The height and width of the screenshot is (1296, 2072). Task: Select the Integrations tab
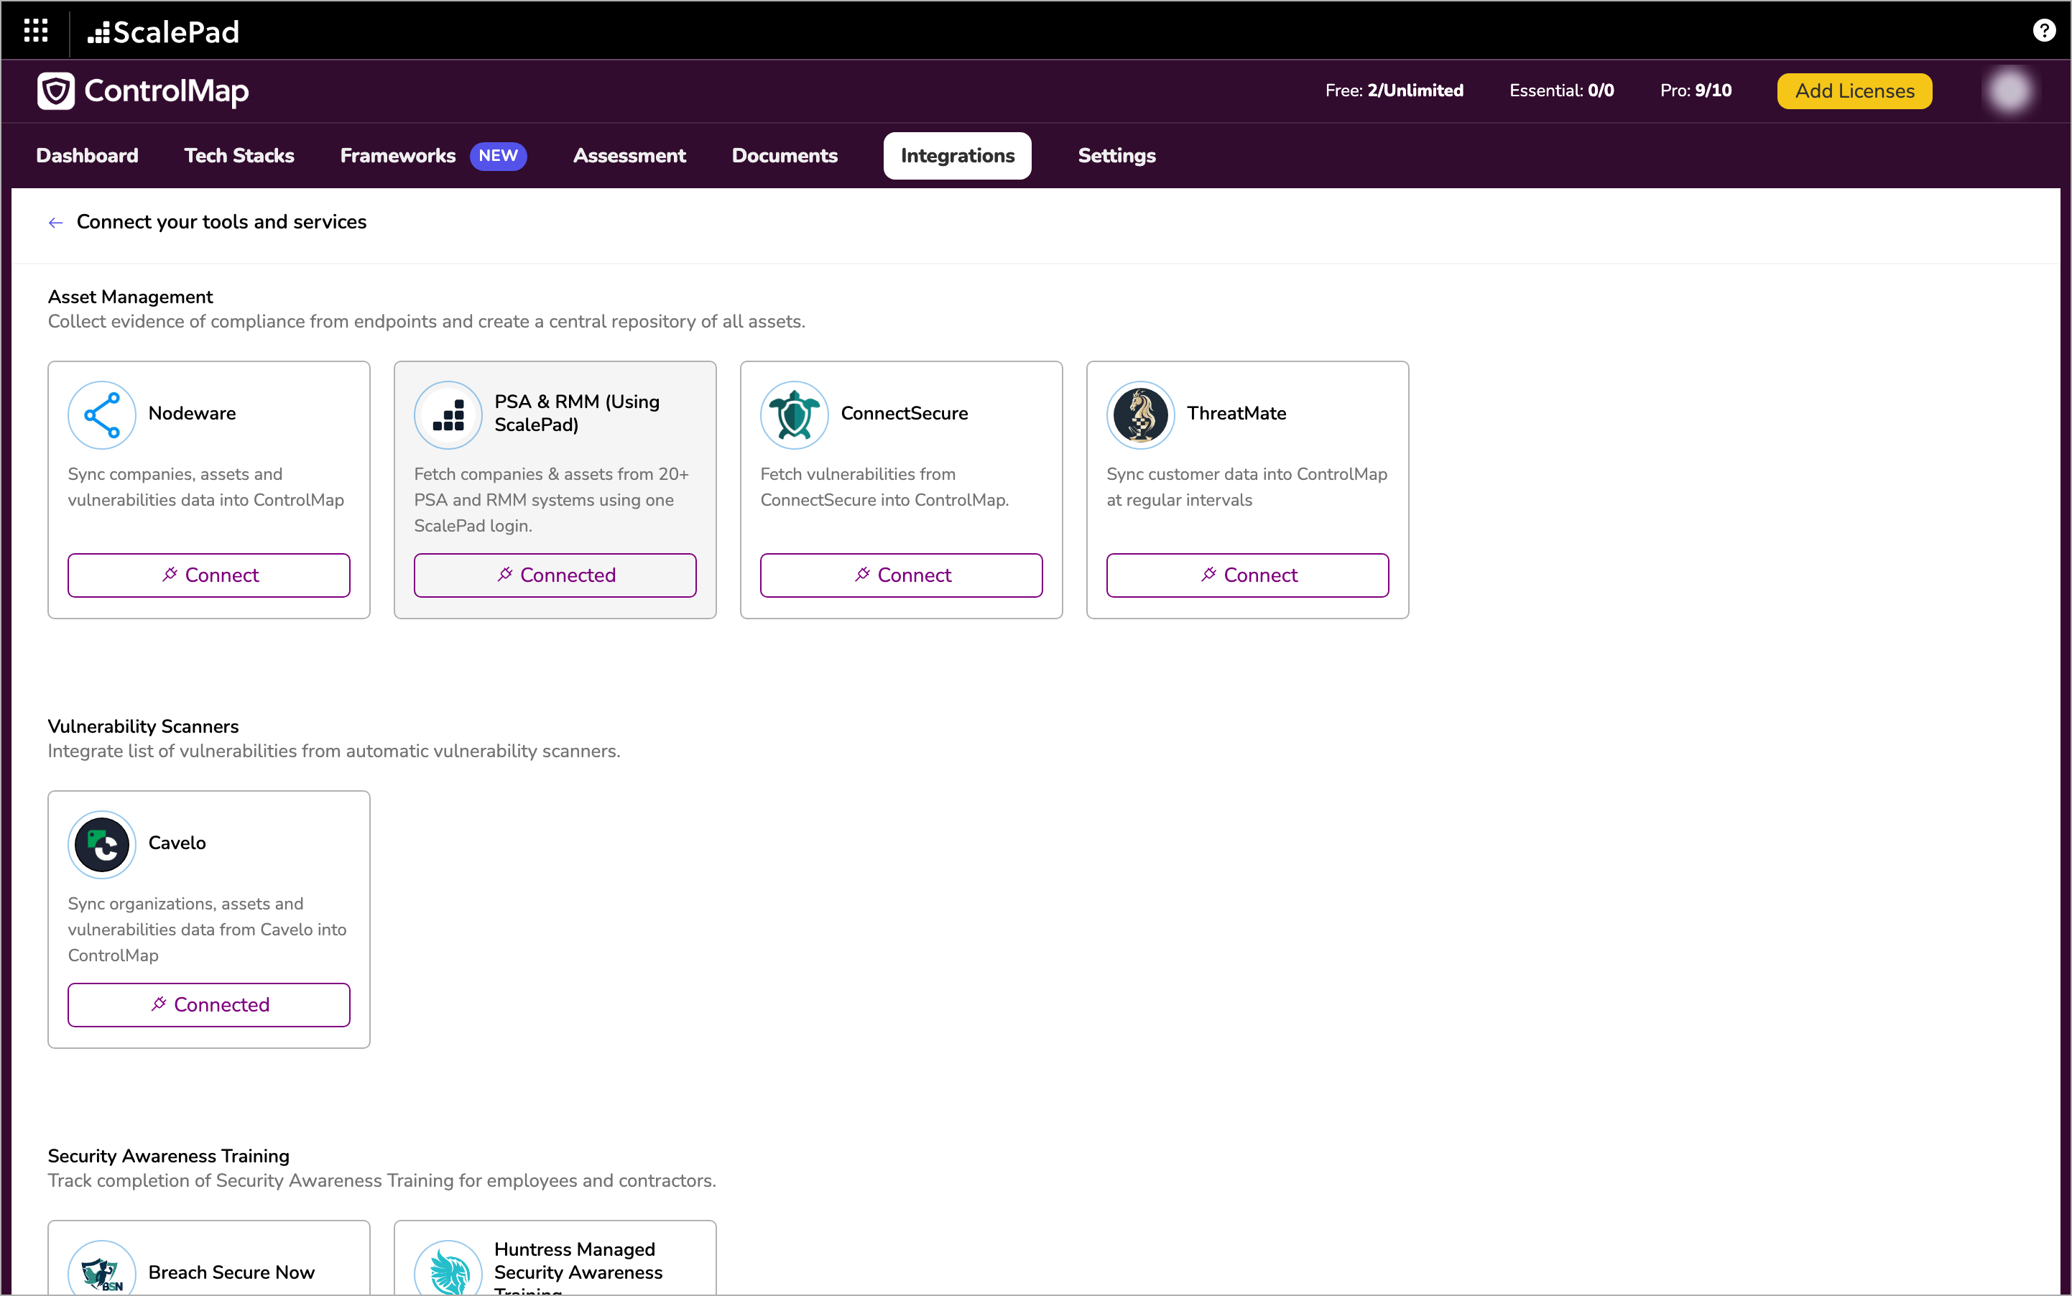958,156
